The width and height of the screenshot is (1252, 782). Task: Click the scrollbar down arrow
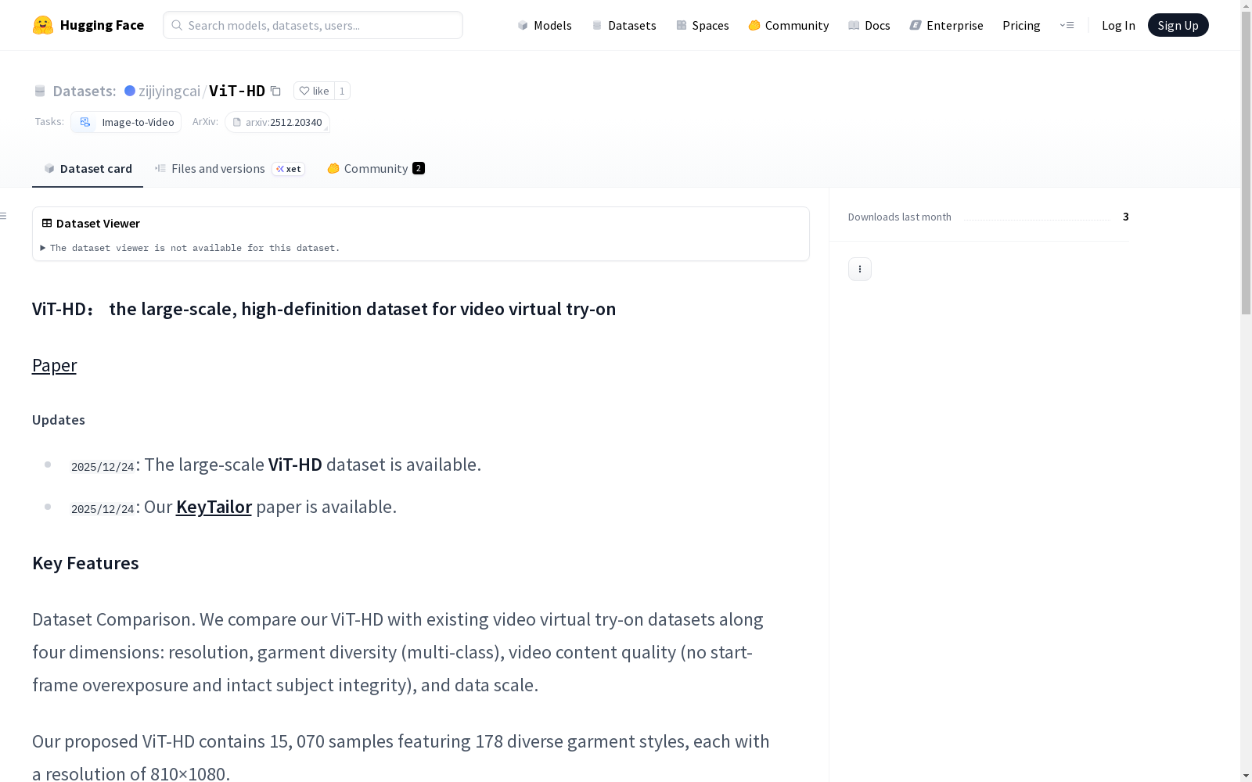pos(1246,776)
